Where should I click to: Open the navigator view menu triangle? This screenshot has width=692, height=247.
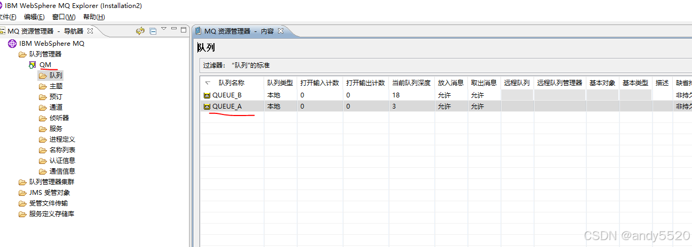(x=164, y=29)
